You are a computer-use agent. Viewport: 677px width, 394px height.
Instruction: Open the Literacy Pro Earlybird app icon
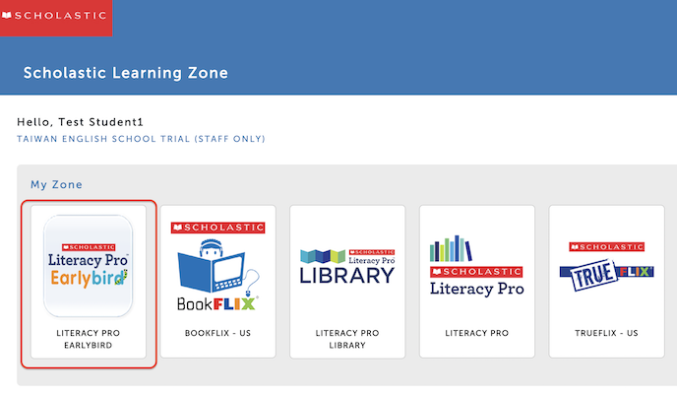(89, 266)
